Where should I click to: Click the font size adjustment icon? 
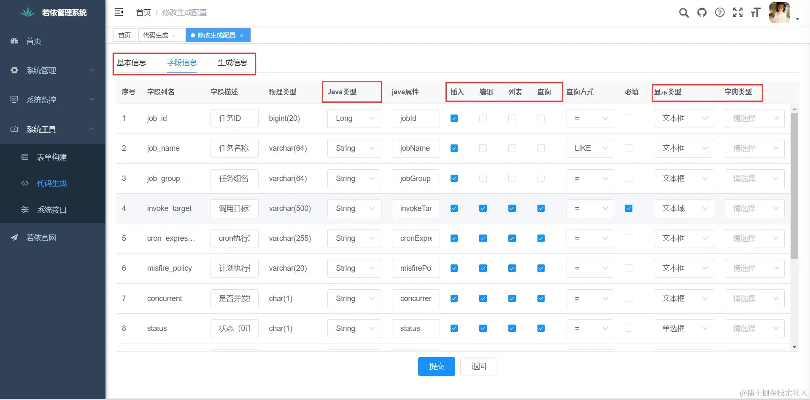(x=755, y=13)
